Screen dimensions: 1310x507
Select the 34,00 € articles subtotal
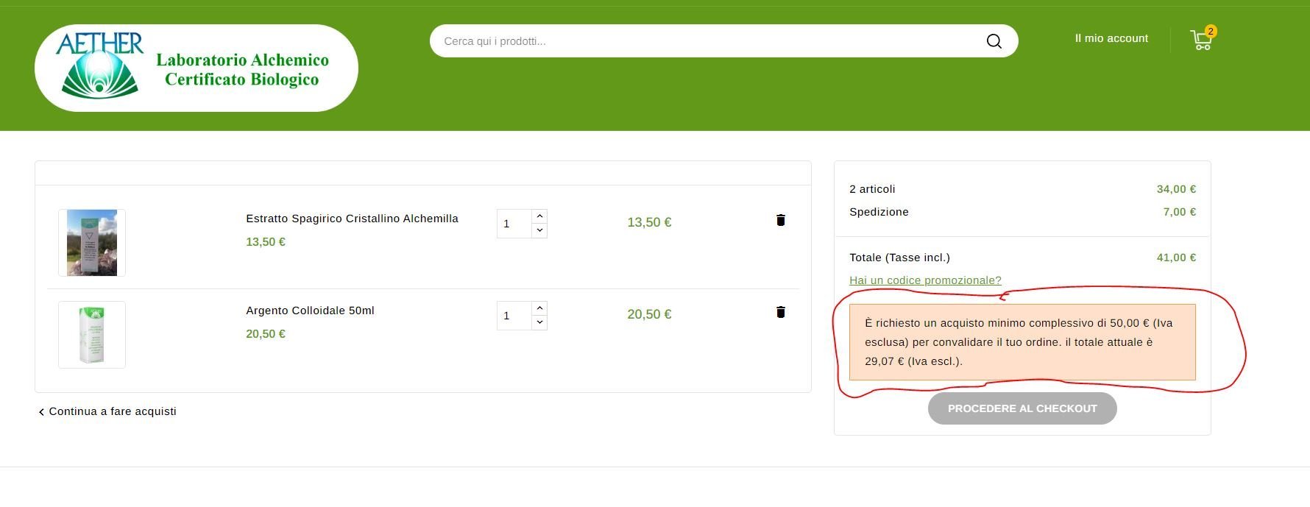pos(1176,189)
